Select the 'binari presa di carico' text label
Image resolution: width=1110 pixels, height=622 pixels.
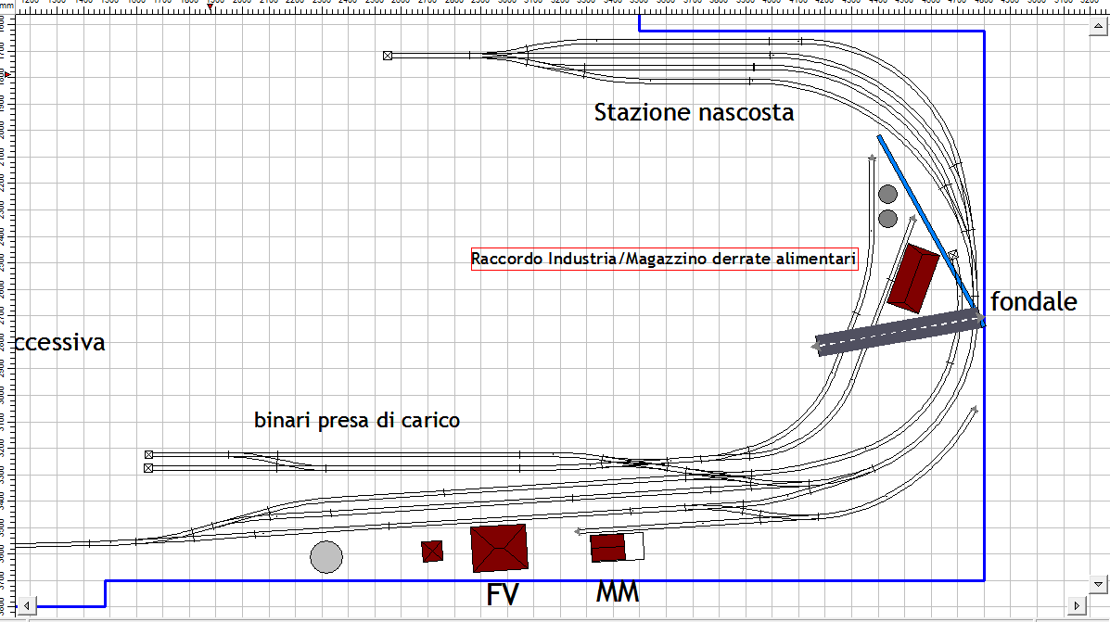pyautogui.click(x=357, y=421)
